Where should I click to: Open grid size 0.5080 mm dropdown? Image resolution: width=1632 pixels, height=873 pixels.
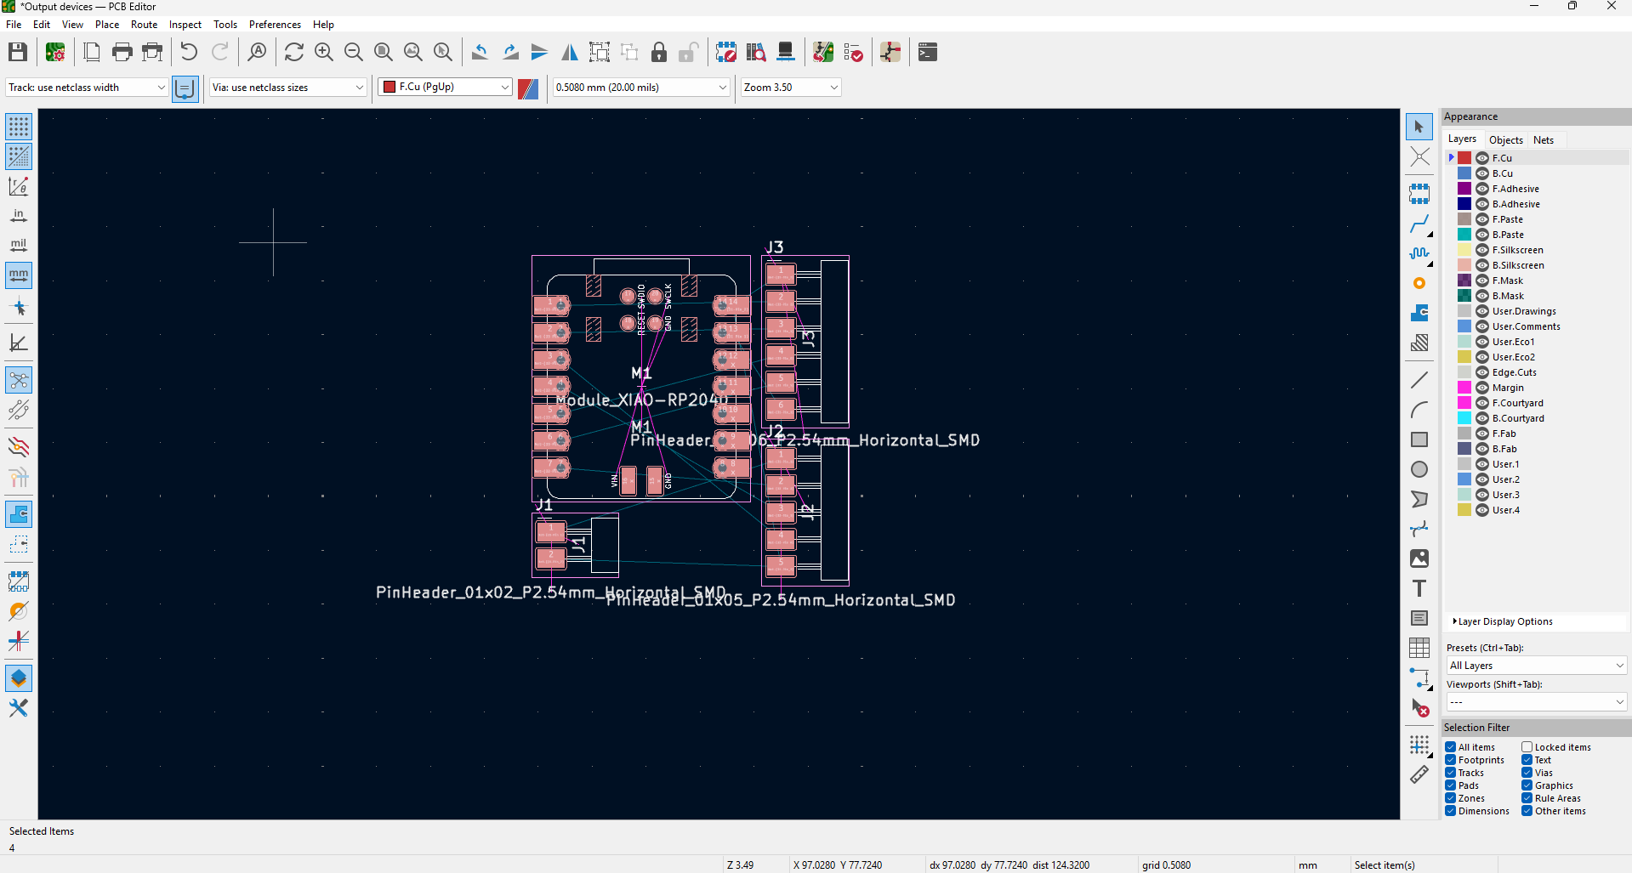(641, 88)
